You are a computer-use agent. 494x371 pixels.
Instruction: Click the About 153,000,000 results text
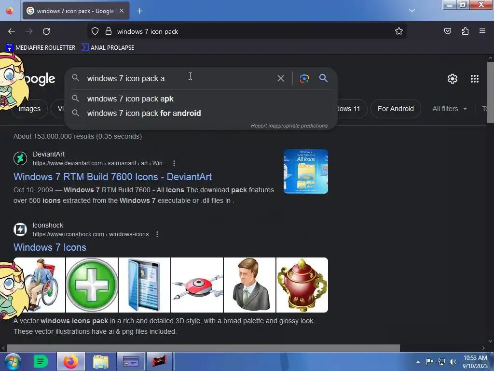[78, 136]
